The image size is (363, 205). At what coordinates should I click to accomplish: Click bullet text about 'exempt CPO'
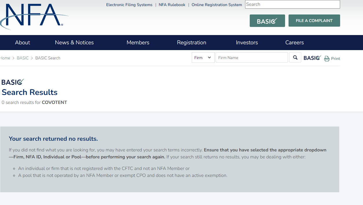click(123, 175)
